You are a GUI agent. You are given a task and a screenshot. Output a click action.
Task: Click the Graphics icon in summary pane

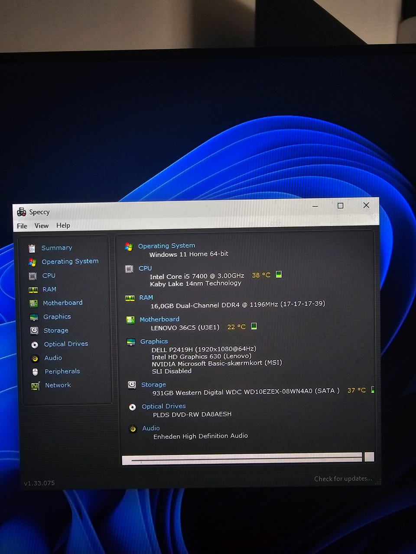tap(131, 342)
